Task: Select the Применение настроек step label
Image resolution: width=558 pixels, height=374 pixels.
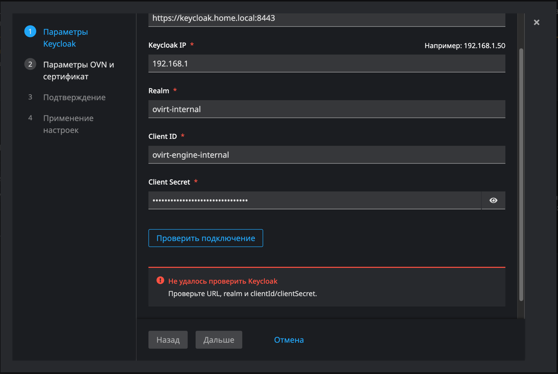Action: (x=68, y=124)
